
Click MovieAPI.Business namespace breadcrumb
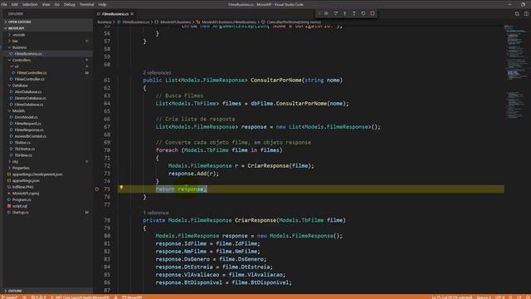[173, 22]
